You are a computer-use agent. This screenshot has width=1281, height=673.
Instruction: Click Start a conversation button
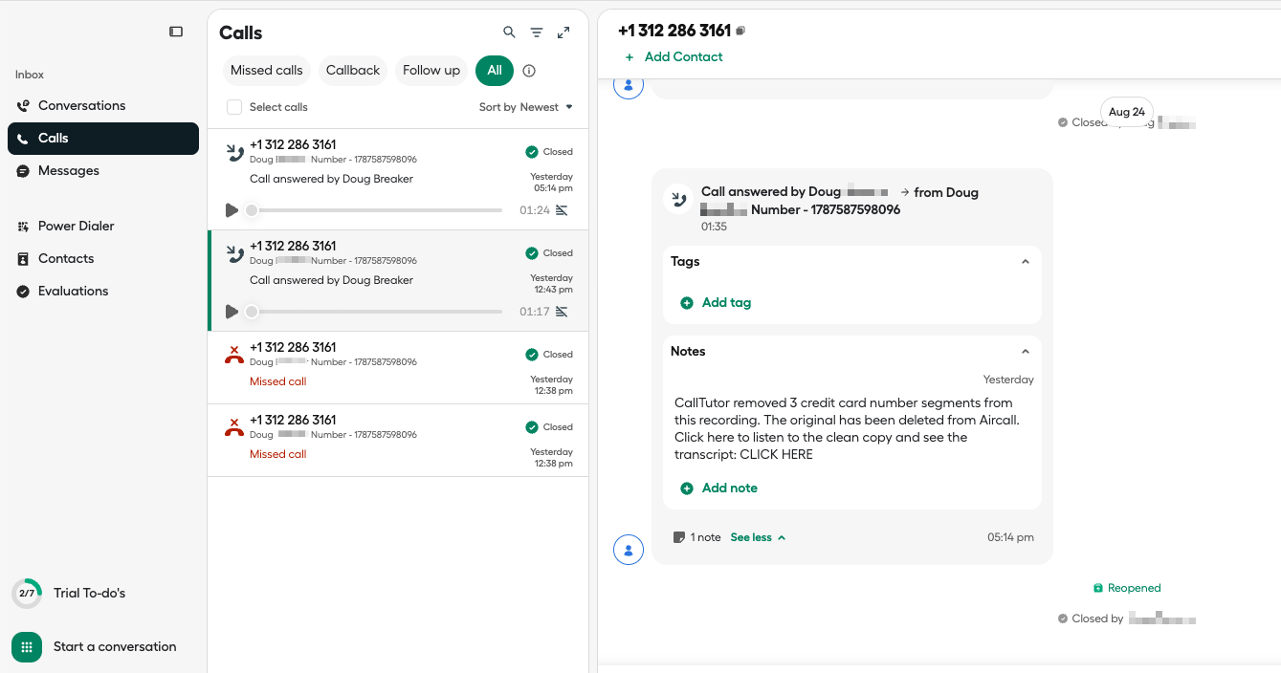(x=94, y=647)
